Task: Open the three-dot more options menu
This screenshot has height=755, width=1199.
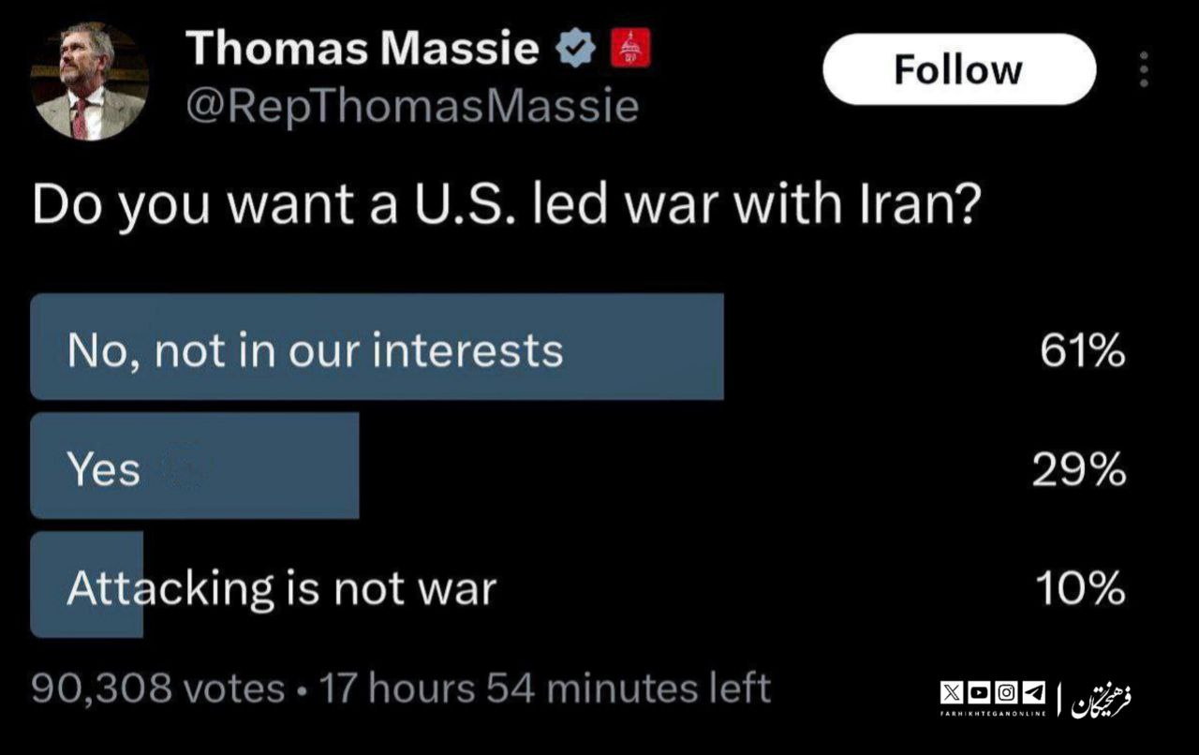Action: pyautogui.click(x=1143, y=69)
